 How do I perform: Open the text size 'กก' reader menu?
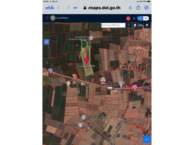[x=75, y=8]
